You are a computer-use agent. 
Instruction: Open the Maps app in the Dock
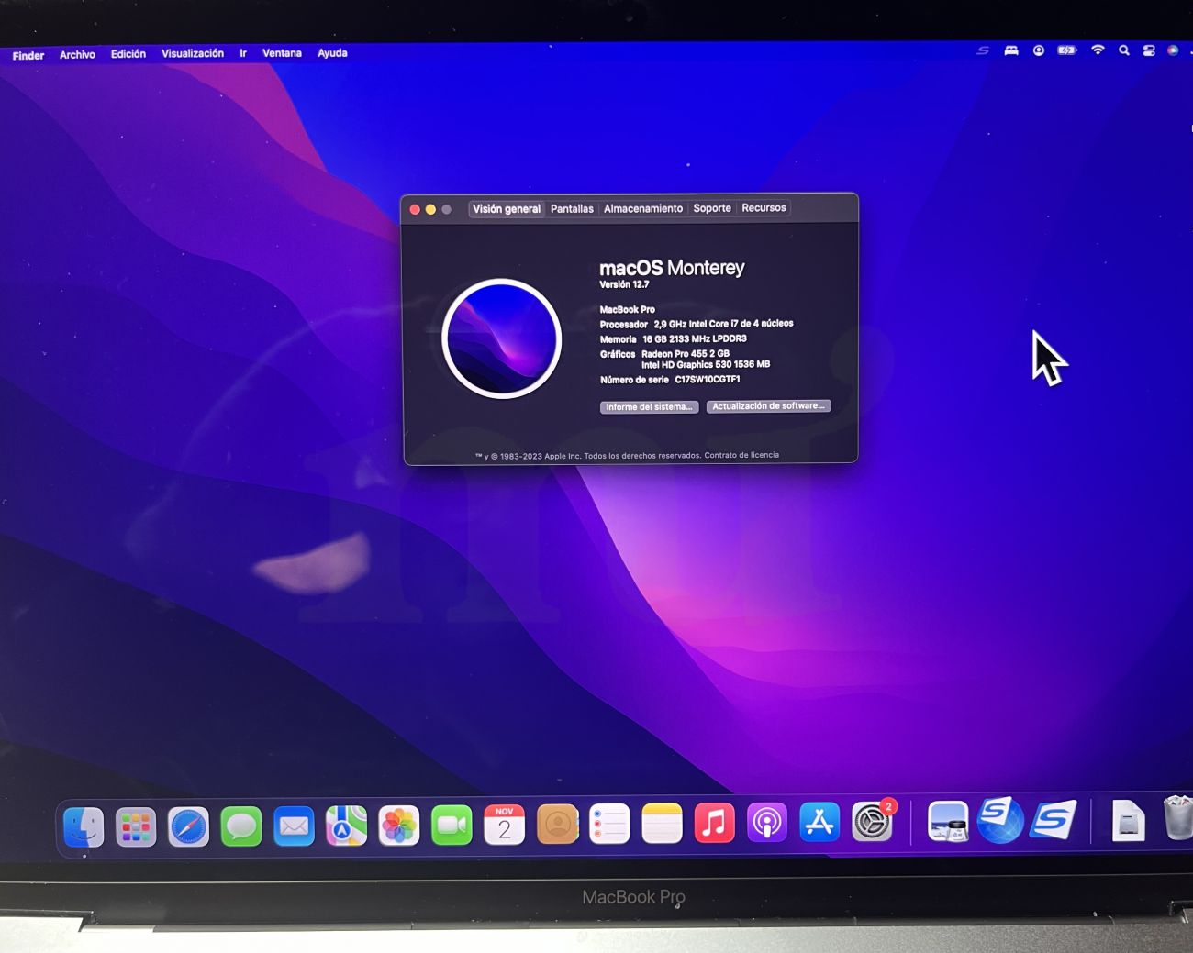pyautogui.click(x=346, y=826)
